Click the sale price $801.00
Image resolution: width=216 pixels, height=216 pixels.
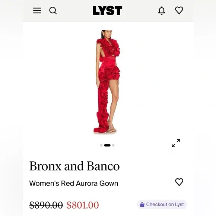point(83,205)
